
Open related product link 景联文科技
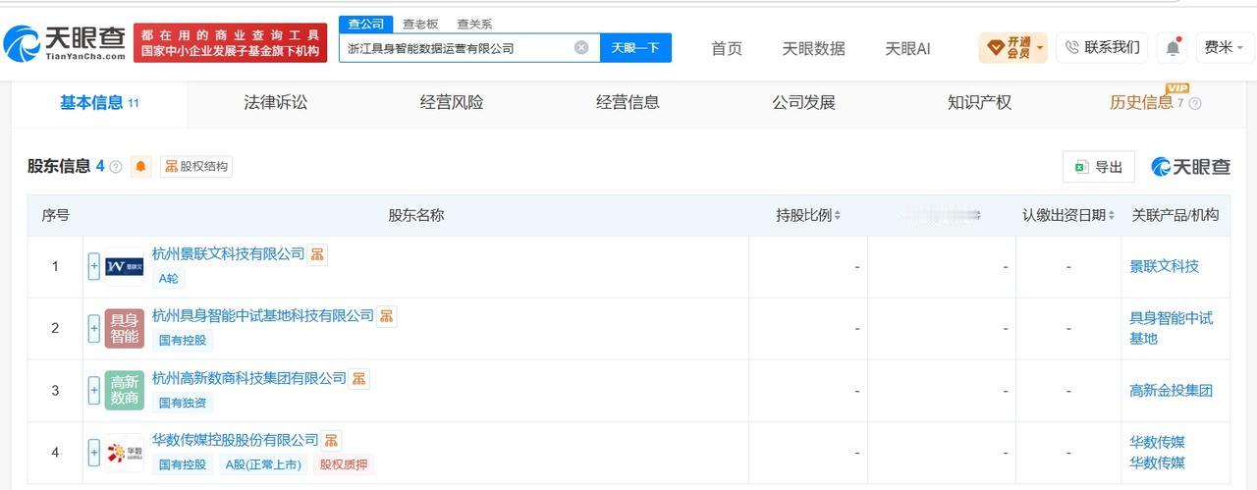[1164, 266]
